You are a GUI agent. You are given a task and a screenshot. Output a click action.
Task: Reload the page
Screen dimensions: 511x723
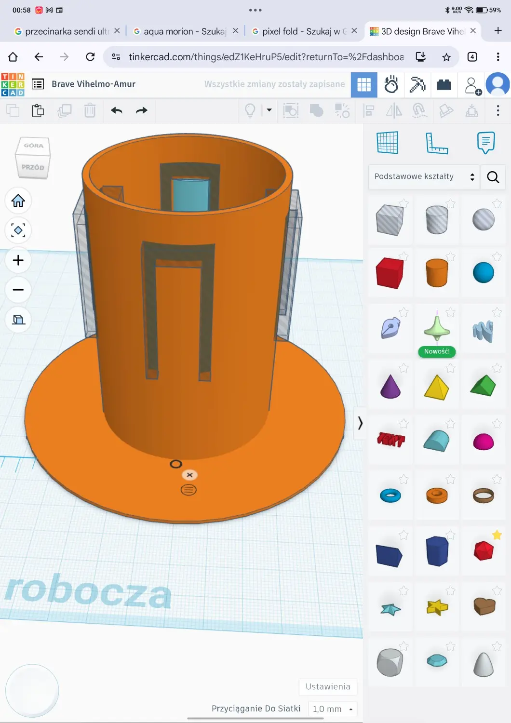tap(90, 57)
